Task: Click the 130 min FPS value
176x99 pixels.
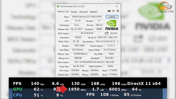Action: (x=78, y=84)
